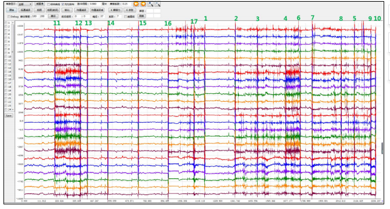390x209 pixels.
Task: Click the input field showing 0.15
Action: point(126,4)
